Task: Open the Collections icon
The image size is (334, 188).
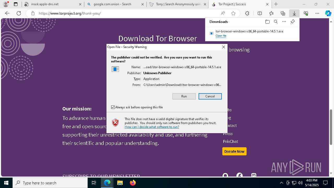Action: tap(283, 13)
